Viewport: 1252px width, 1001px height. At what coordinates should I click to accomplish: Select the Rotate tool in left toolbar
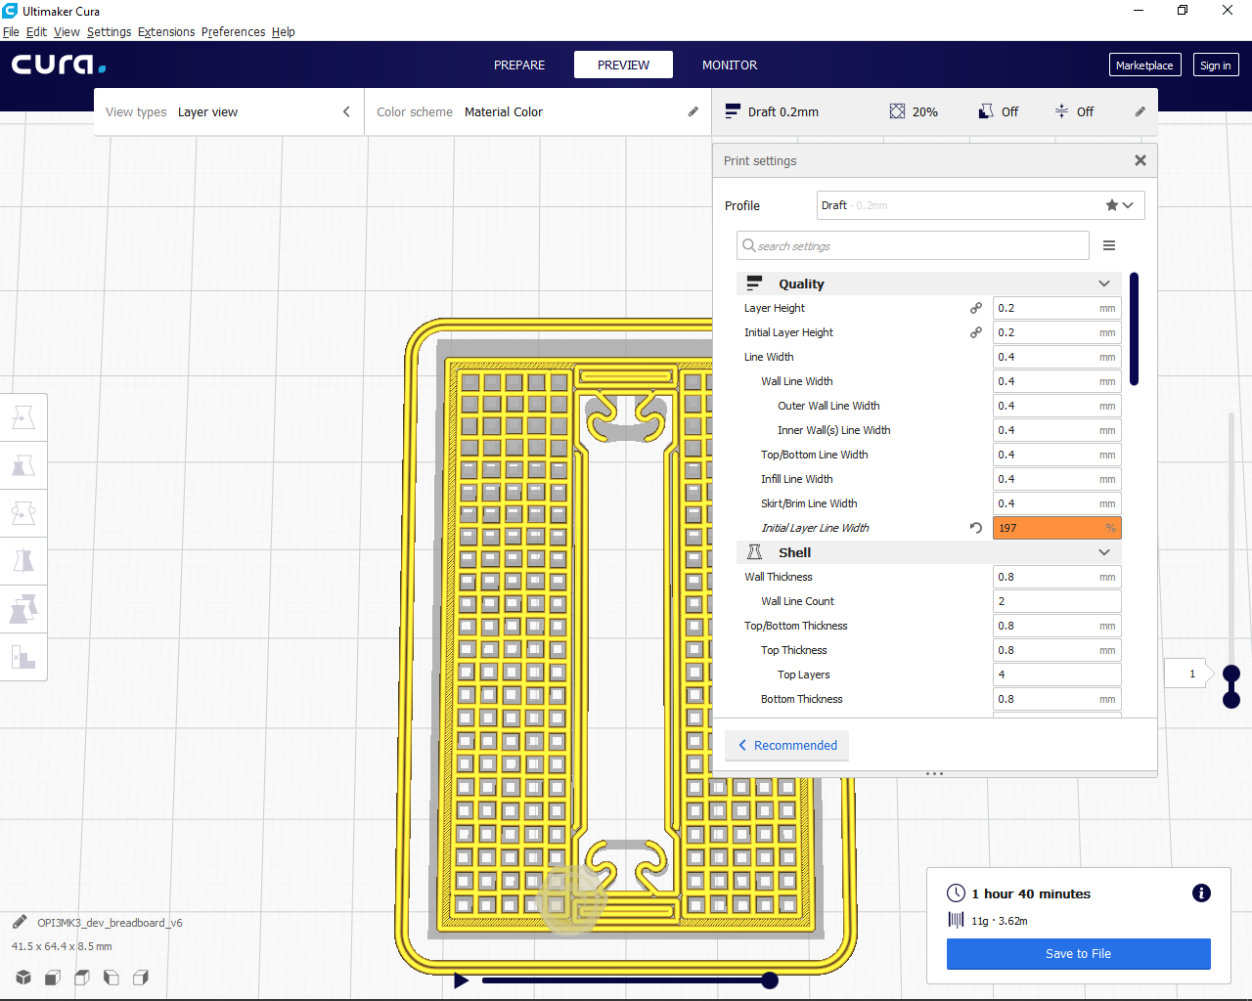point(23,513)
